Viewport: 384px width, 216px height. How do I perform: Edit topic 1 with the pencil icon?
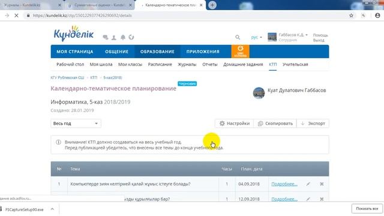(x=308, y=184)
